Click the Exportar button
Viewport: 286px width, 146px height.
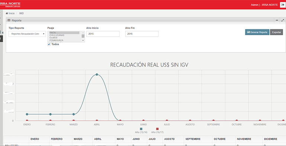(276, 32)
